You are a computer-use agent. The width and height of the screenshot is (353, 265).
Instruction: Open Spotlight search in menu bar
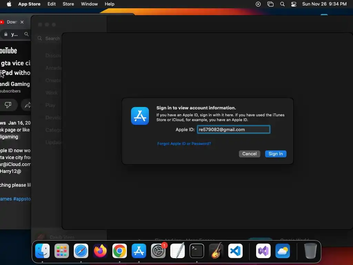pyautogui.click(x=282, y=4)
